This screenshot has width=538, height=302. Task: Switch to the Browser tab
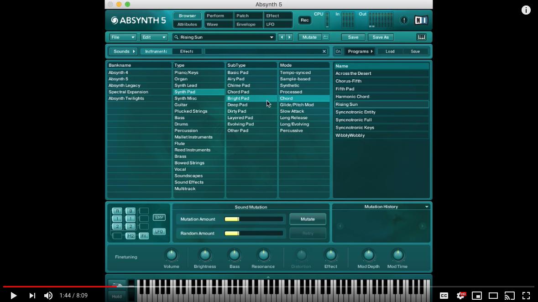click(x=188, y=16)
